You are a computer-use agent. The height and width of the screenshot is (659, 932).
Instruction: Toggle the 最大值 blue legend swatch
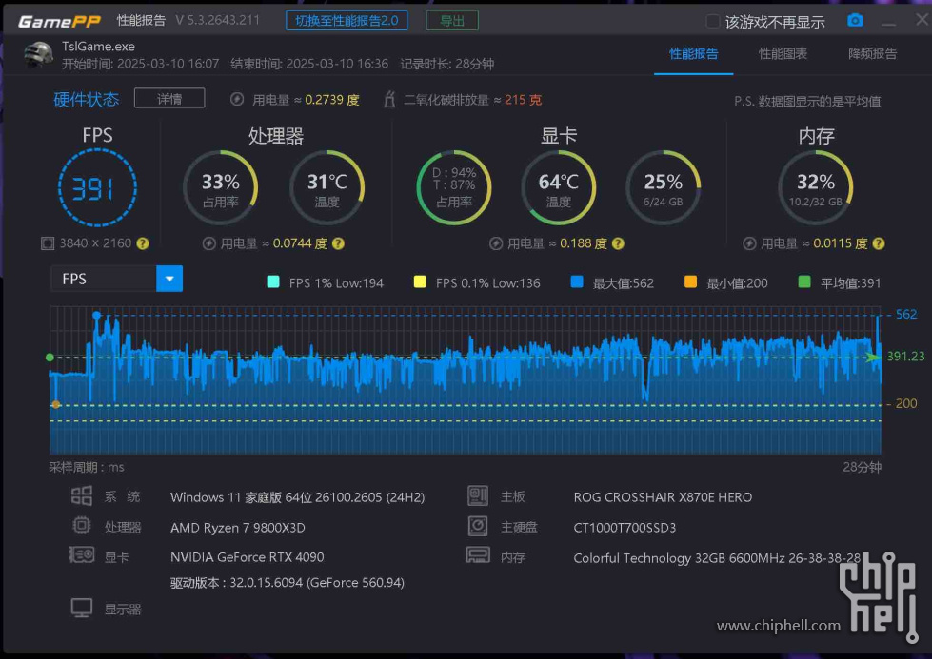pos(577,282)
